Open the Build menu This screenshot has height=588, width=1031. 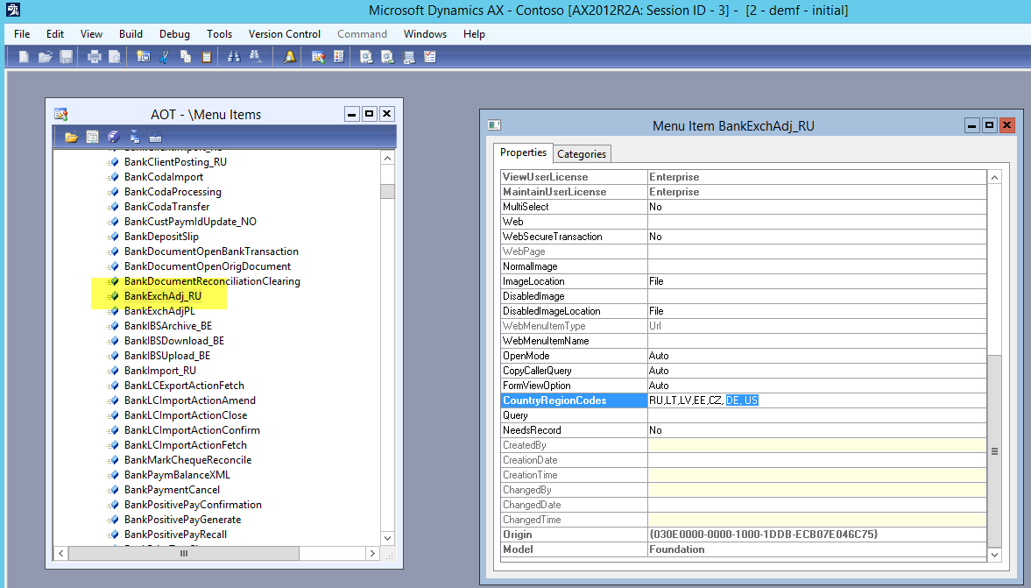click(131, 34)
